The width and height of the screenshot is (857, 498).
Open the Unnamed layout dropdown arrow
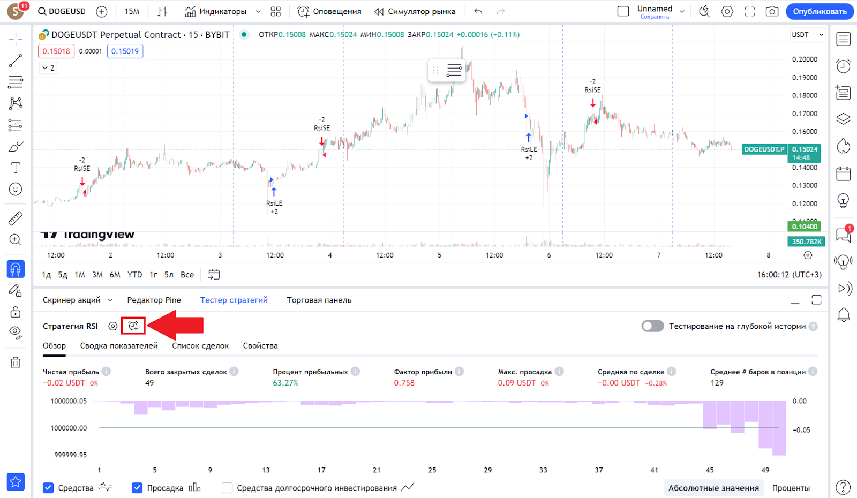coord(682,11)
